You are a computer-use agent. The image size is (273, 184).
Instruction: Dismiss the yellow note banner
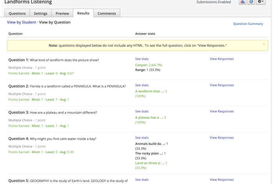click(264, 44)
